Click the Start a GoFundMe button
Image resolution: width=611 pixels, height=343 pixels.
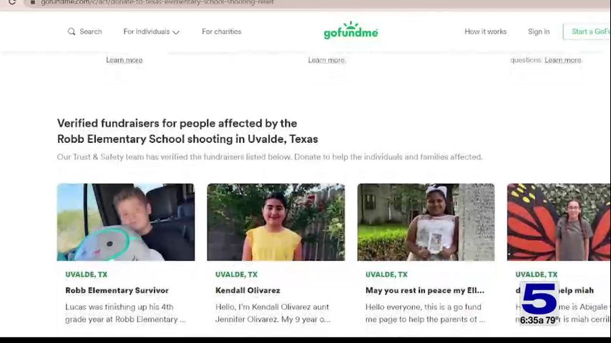(x=587, y=31)
